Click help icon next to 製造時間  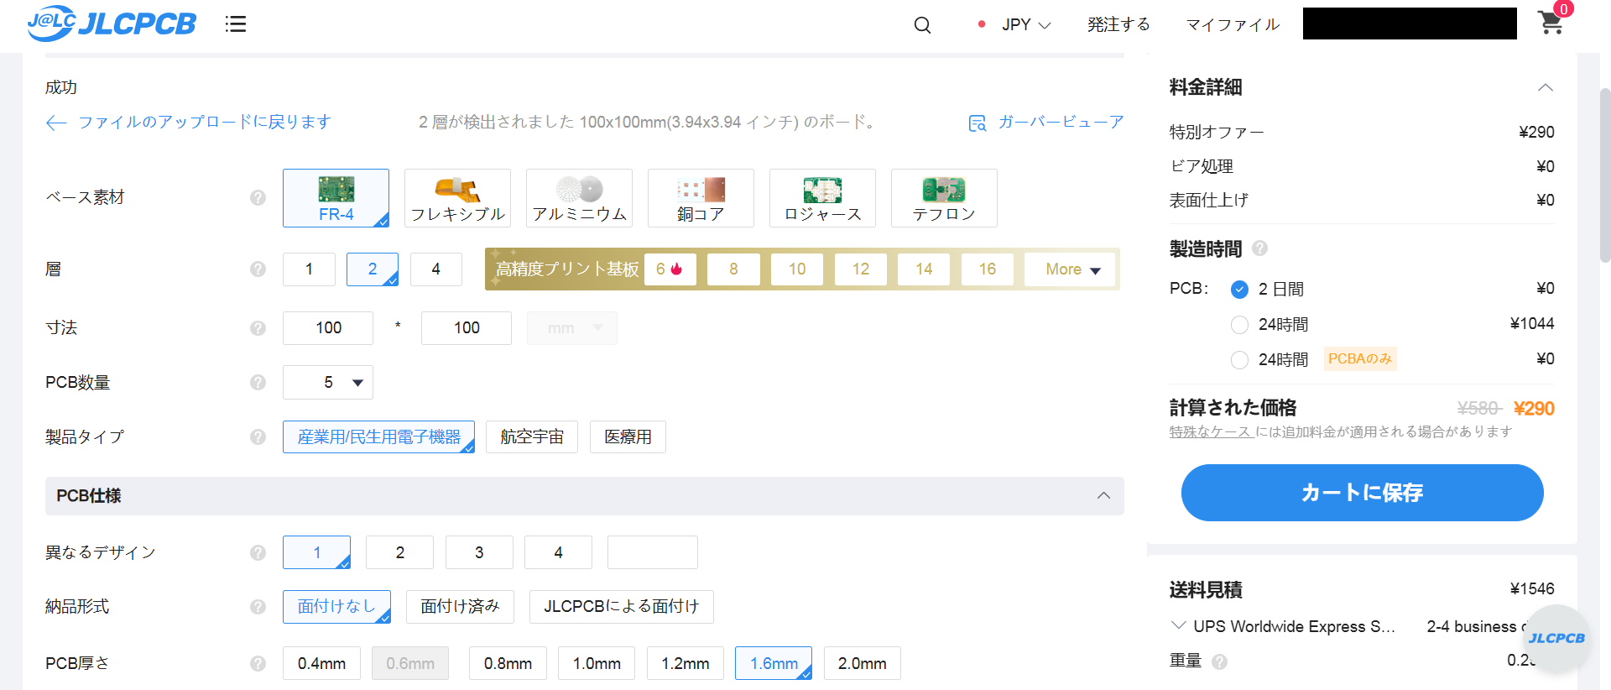[x=1259, y=248]
